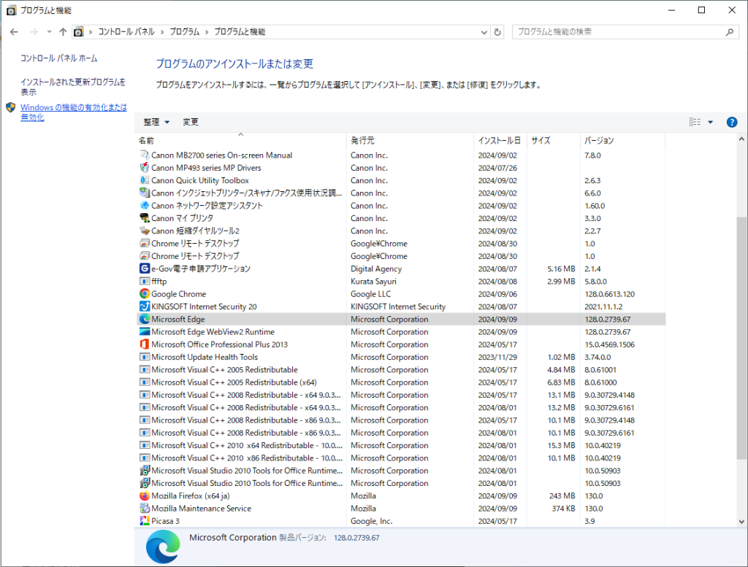The height and width of the screenshot is (567, 748).
Task: Click the 変更 button in toolbar
Action: [191, 123]
